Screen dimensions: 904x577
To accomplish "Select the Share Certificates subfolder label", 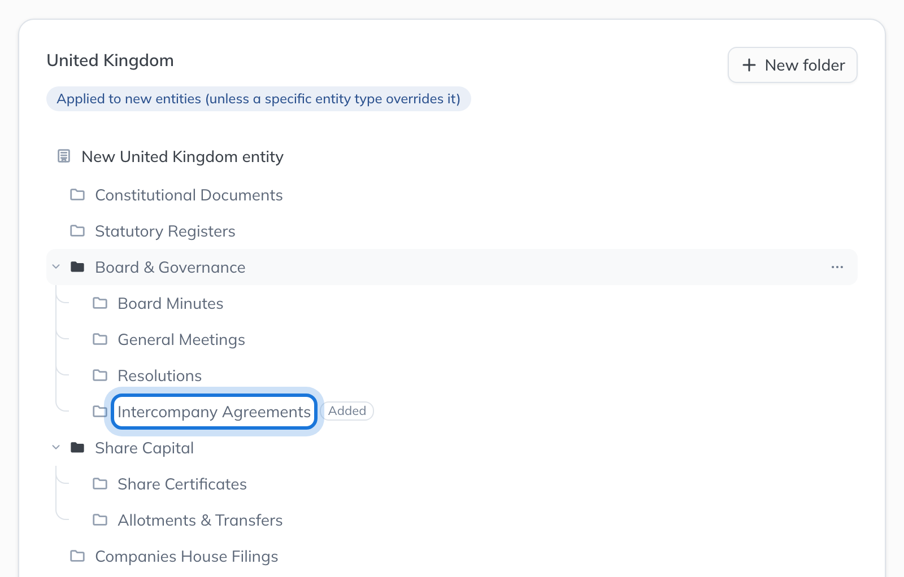I will (x=182, y=484).
